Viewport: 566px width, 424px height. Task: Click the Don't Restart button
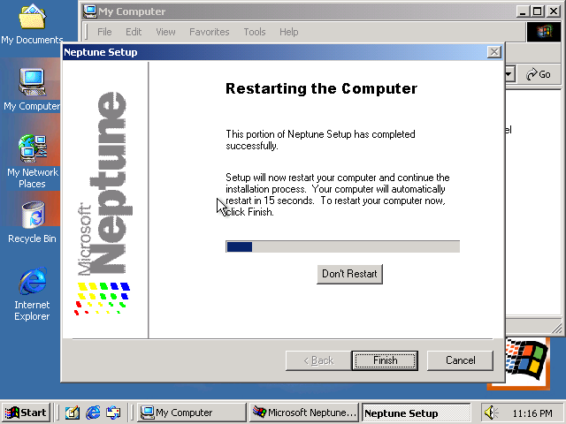(x=349, y=274)
